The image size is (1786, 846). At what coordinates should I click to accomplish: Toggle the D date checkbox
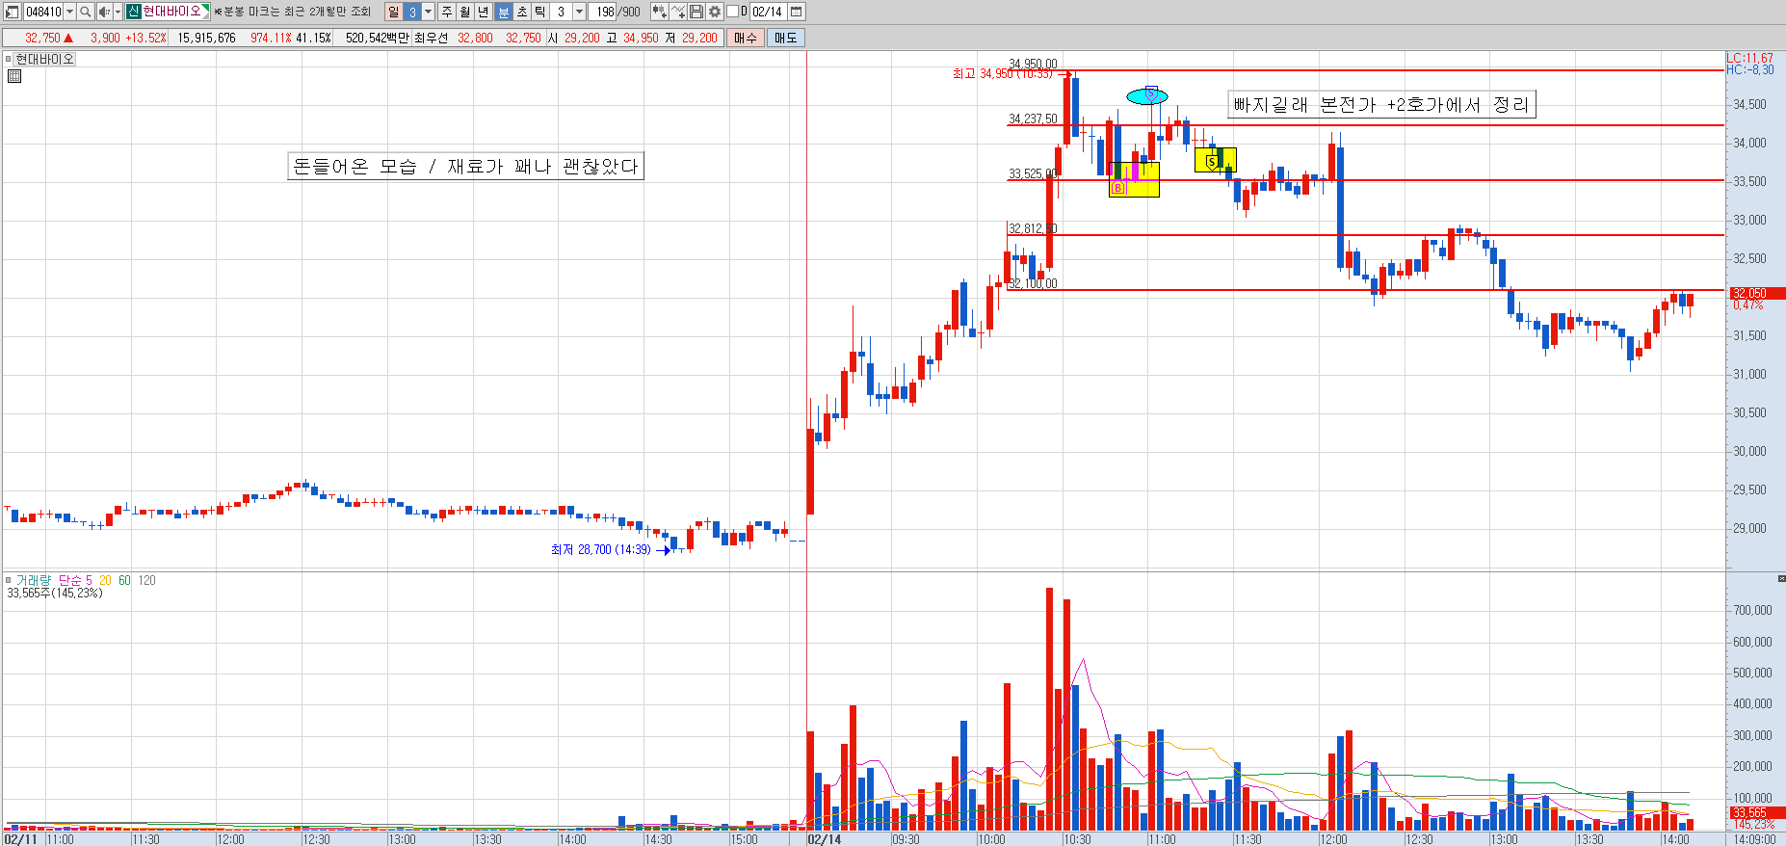click(x=732, y=12)
